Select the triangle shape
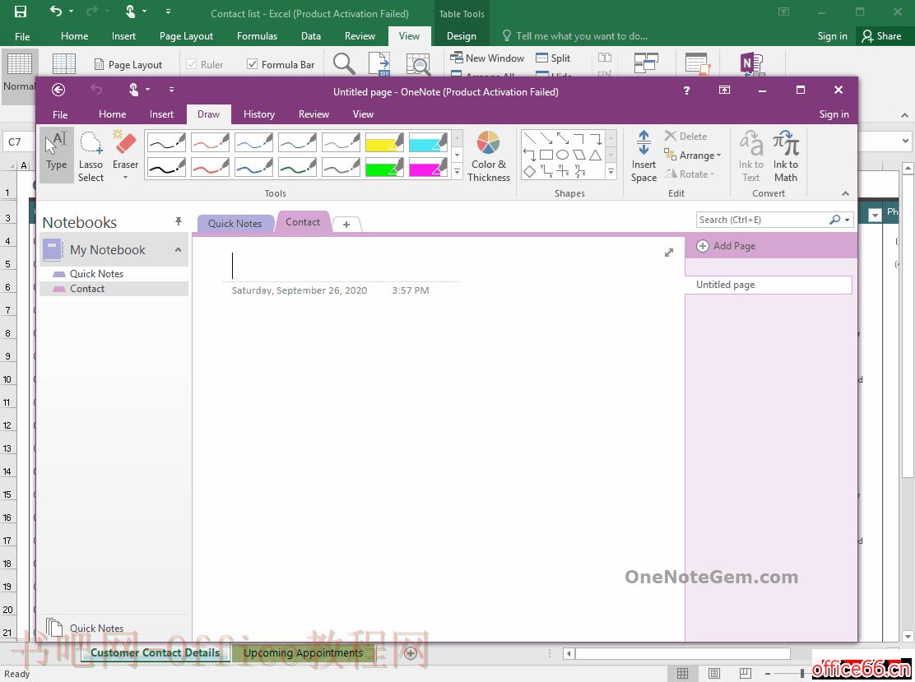This screenshot has width=915, height=682. point(595,155)
